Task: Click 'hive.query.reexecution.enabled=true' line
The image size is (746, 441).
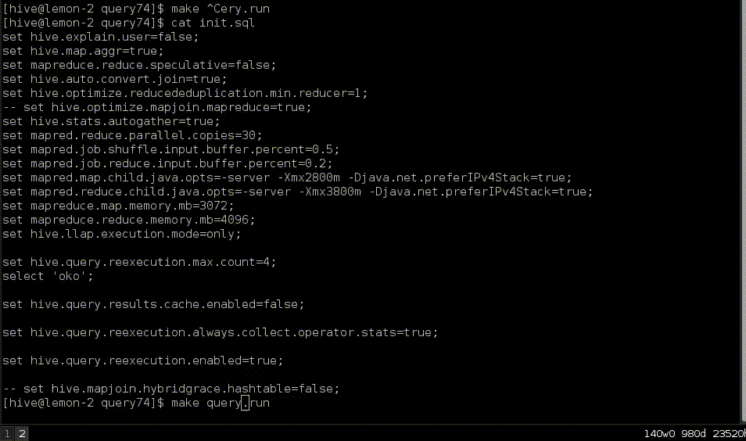Action: tap(143, 360)
